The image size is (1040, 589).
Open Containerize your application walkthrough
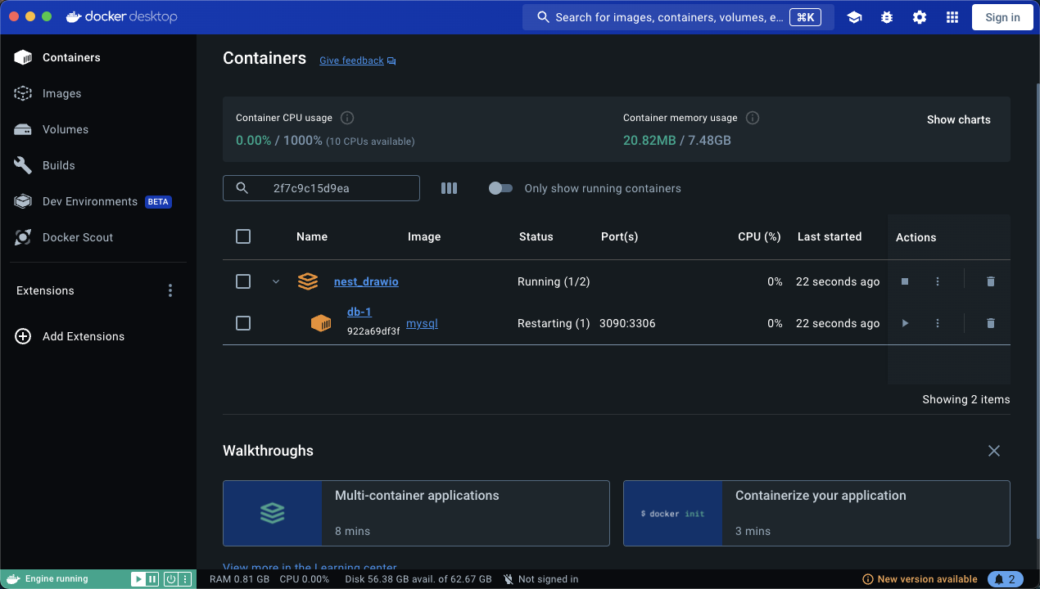click(816, 513)
